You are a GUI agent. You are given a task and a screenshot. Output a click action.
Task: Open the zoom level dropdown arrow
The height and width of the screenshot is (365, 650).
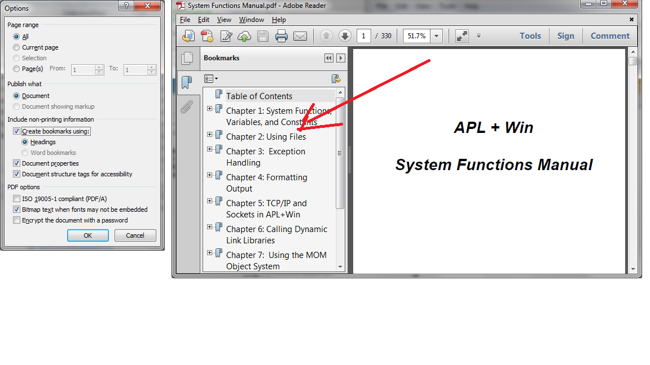click(x=437, y=36)
